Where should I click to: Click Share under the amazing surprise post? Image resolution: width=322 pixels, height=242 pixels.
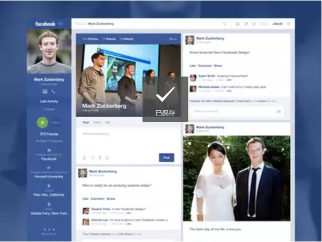click(111, 199)
